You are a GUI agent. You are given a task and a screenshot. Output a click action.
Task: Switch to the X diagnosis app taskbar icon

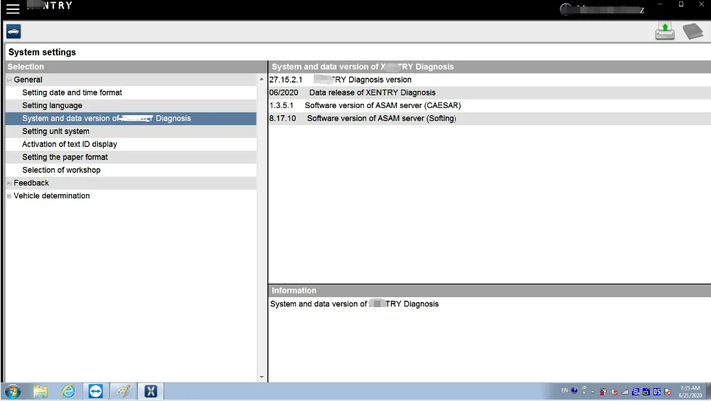(x=151, y=391)
